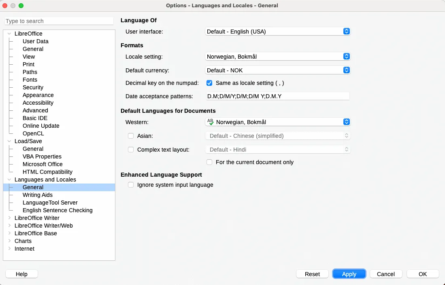The image size is (445, 285).
Task: Select the HTML Compatibility tree item
Action: pos(47,172)
